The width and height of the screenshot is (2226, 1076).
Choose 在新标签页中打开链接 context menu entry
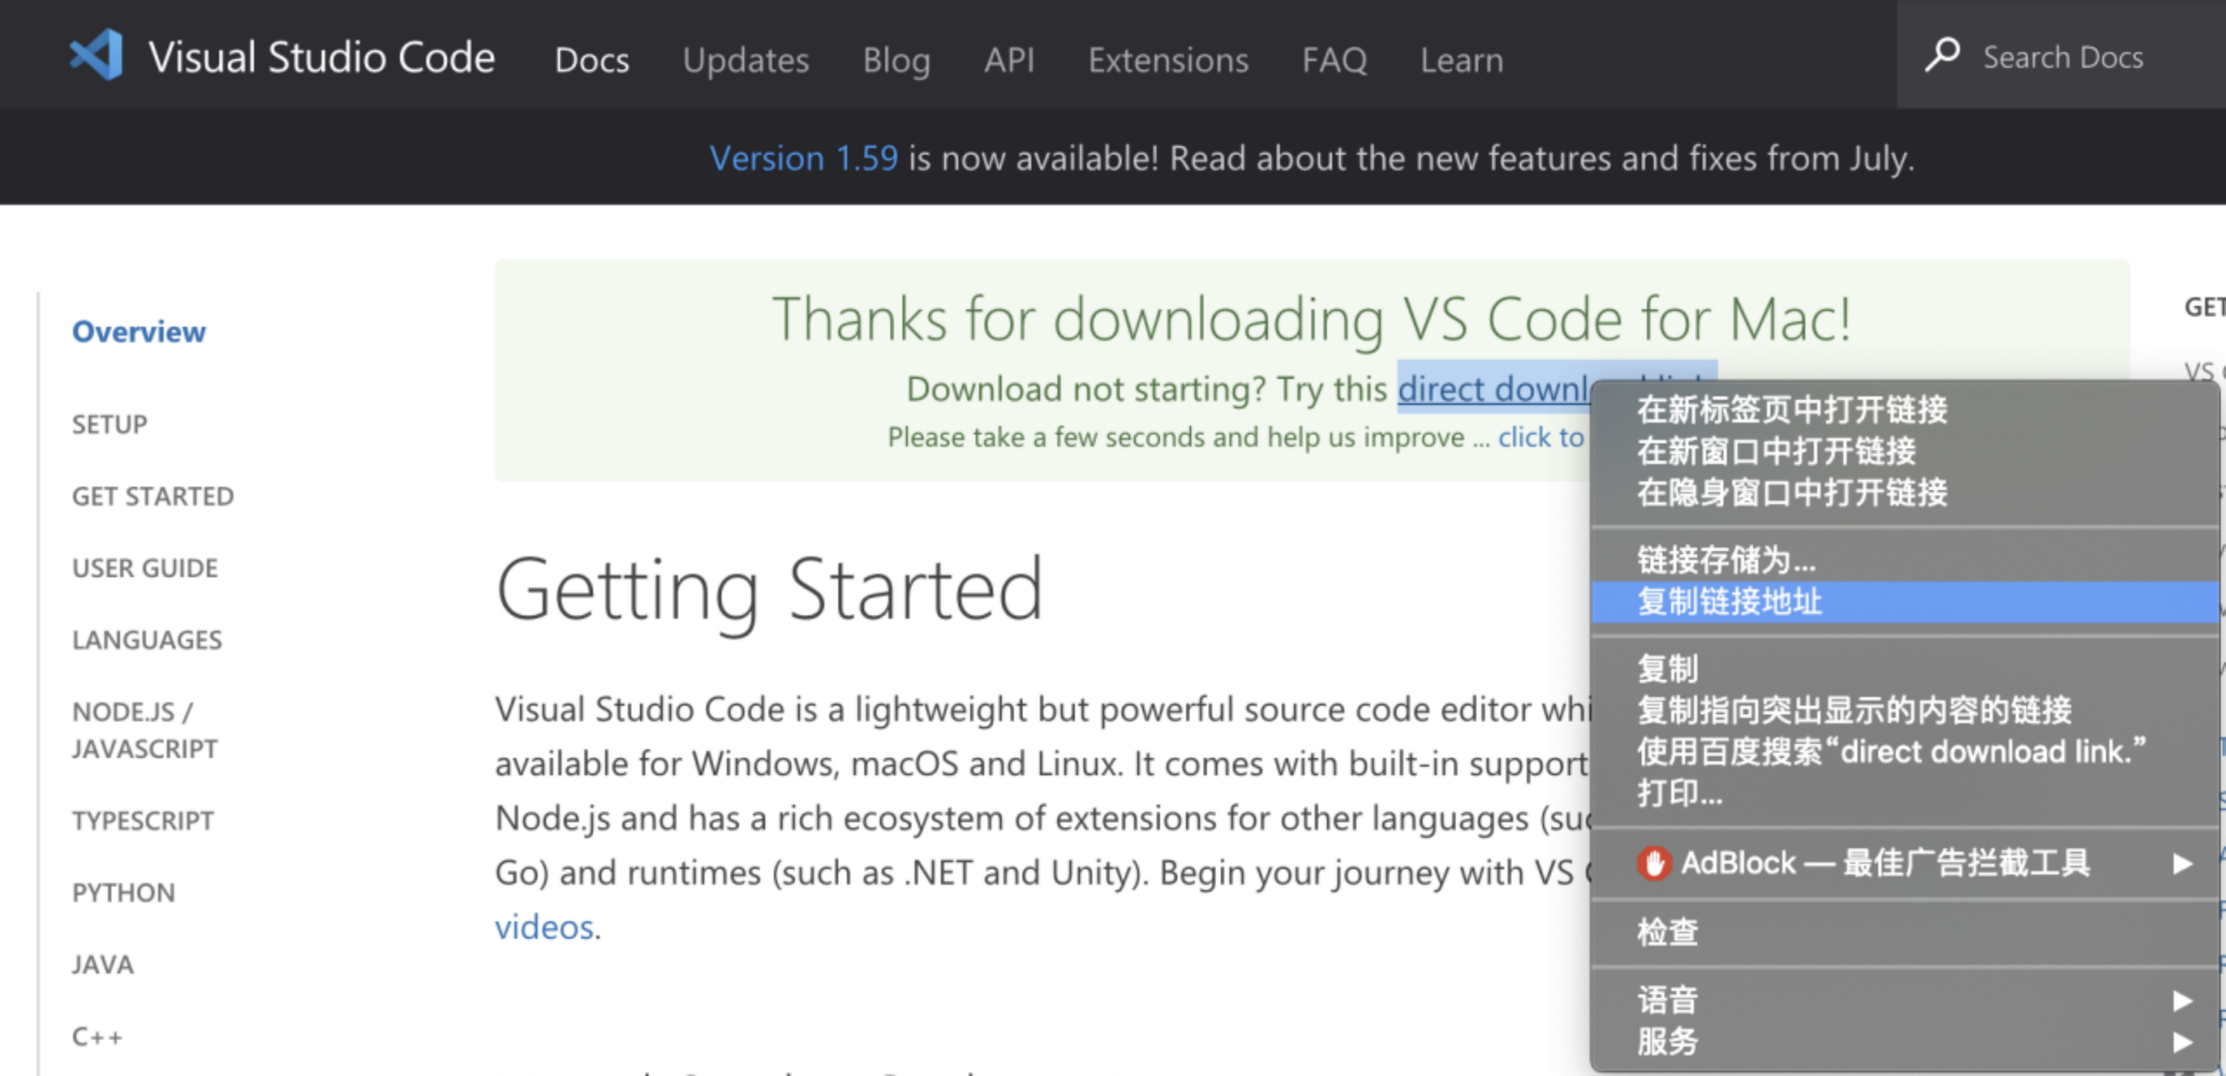[1789, 412]
